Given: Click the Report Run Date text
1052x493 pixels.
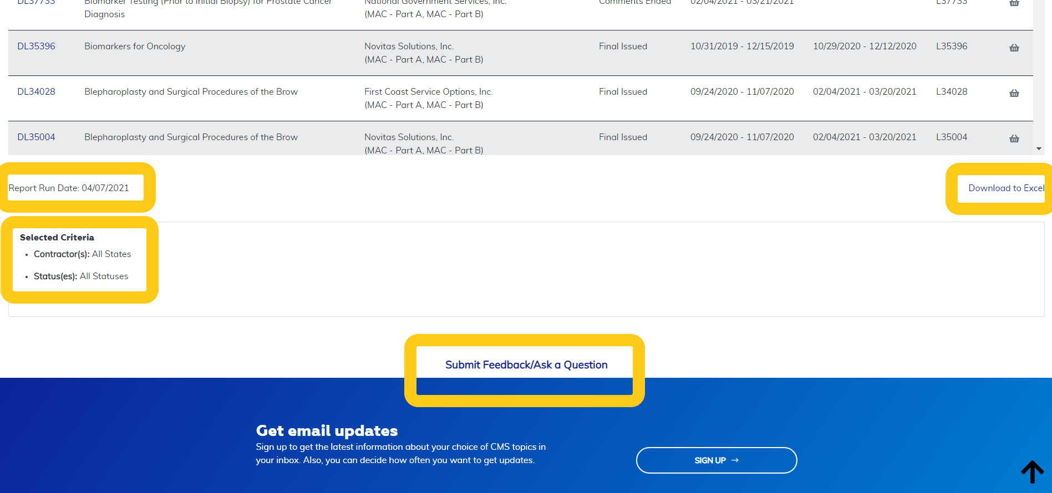Looking at the screenshot, I should point(69,188).
